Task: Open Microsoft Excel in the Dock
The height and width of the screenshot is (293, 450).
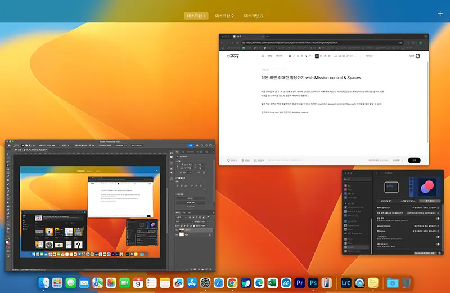Action: click(x=273, y=283)
